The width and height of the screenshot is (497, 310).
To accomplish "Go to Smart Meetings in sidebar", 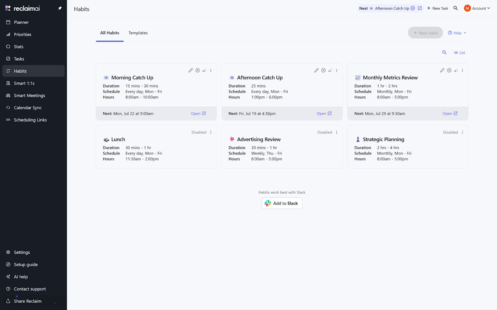I will [x=29, y=96].
